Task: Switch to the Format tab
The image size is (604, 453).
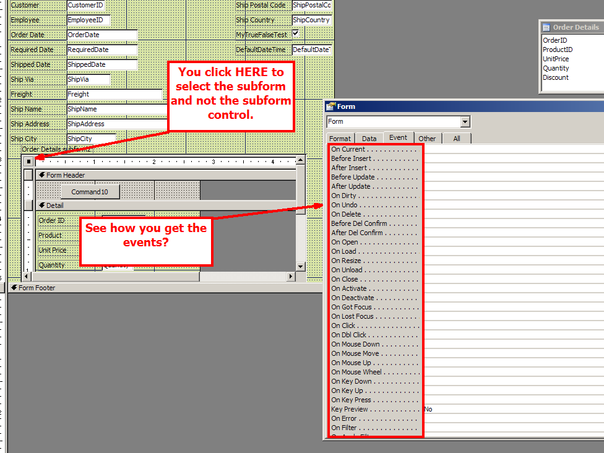Action: pos(340,139)
